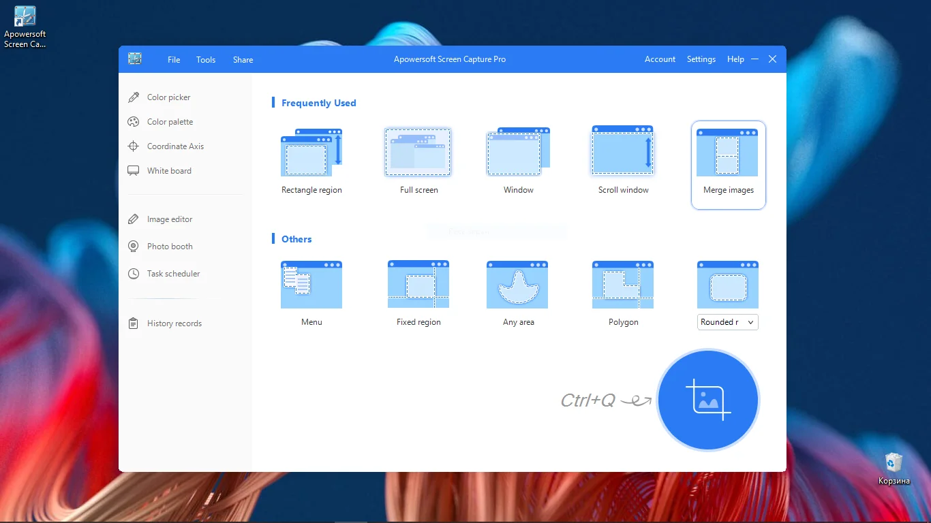Screen dimensions: 931x523
Task: Choose the Rounded rectangle capture icon
Action: 728,285
